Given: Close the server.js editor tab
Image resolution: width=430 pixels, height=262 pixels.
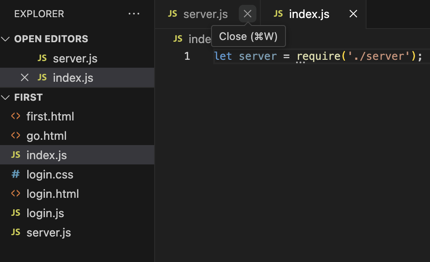Looking at the screenshot, I should pos(248,14).
